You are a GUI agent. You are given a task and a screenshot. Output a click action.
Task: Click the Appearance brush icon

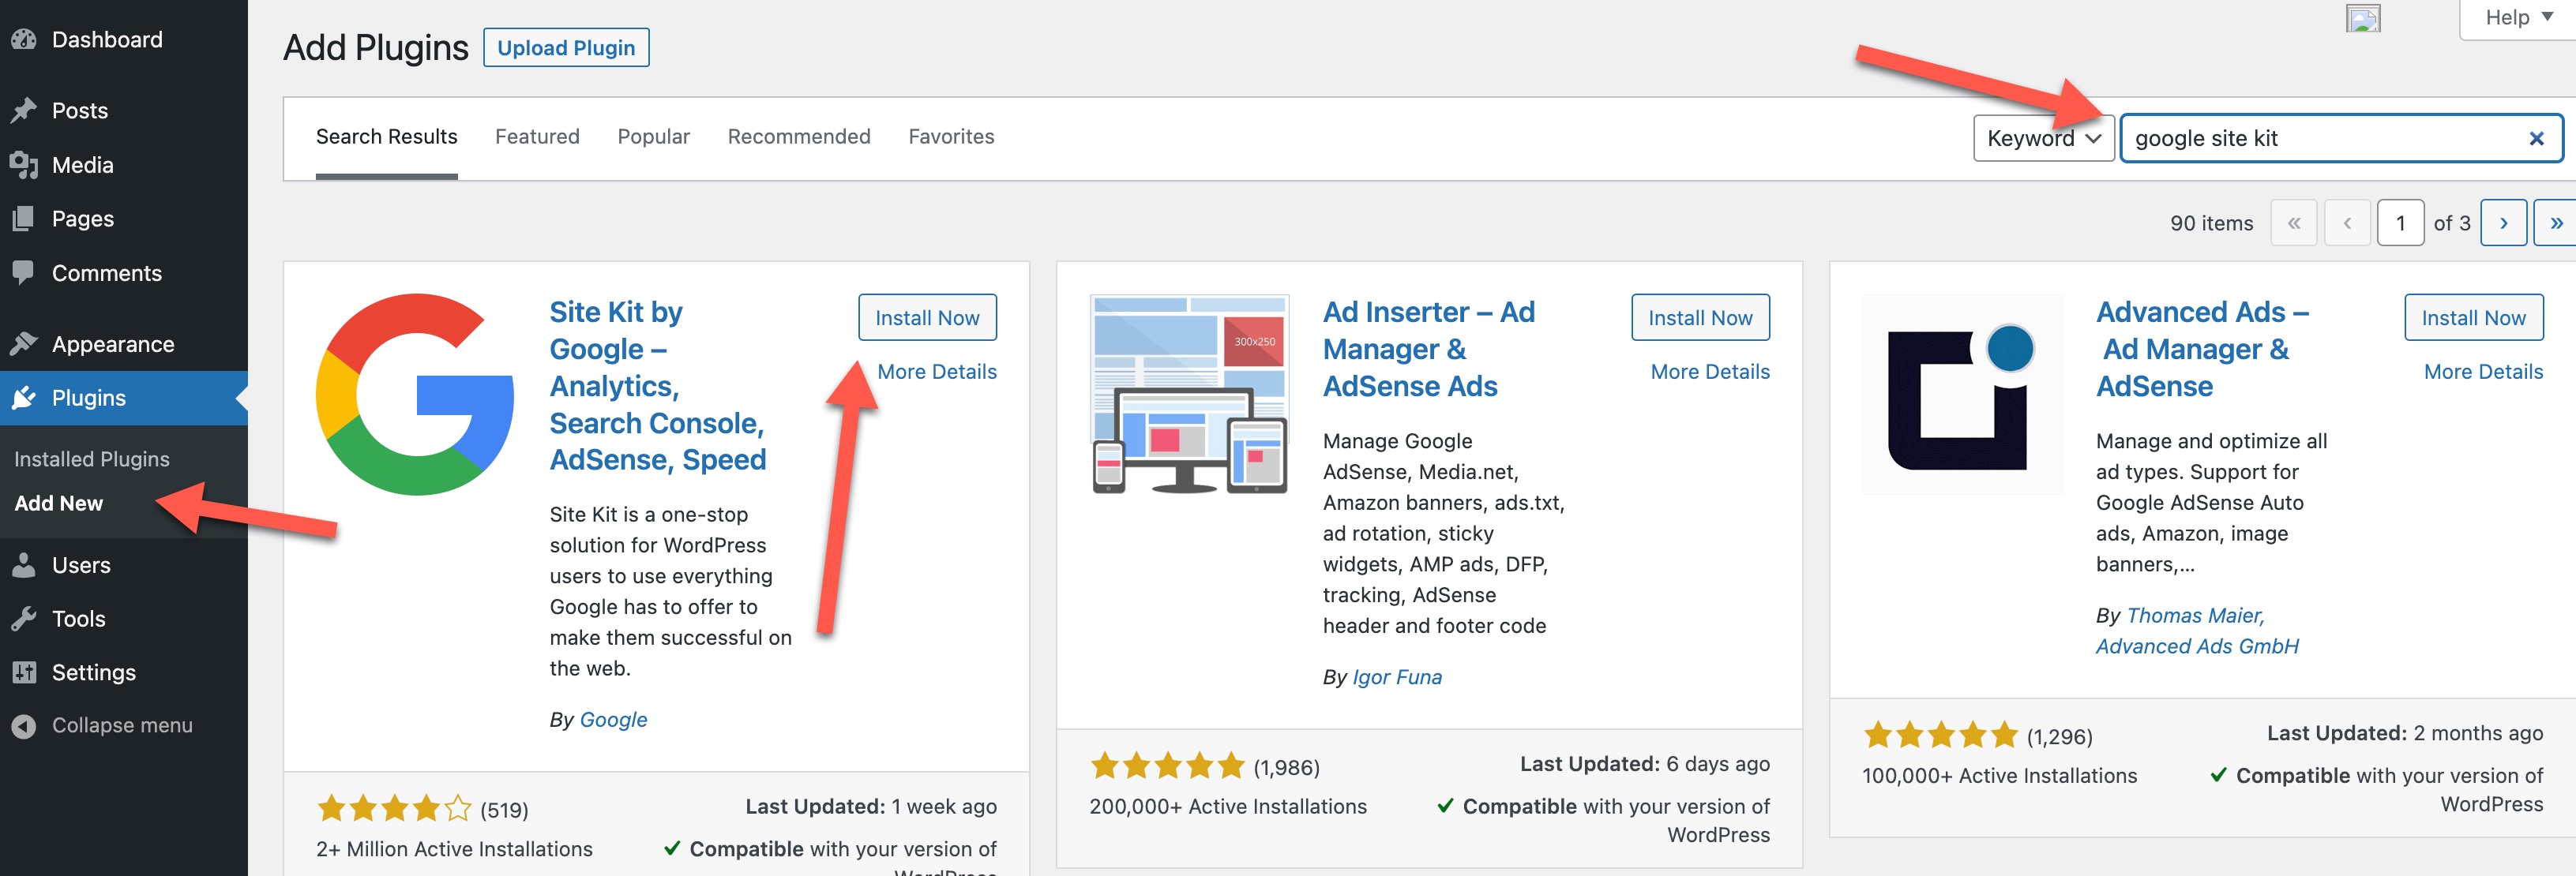click(24, 343)
